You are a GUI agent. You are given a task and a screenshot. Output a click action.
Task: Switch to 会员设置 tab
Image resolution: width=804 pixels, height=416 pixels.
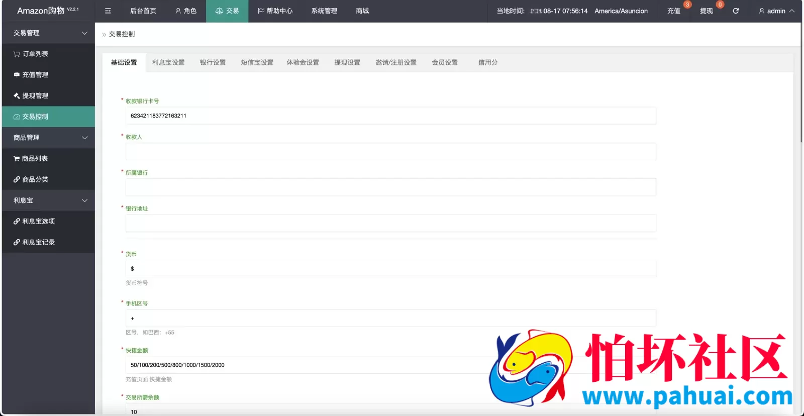pos(445,63)
